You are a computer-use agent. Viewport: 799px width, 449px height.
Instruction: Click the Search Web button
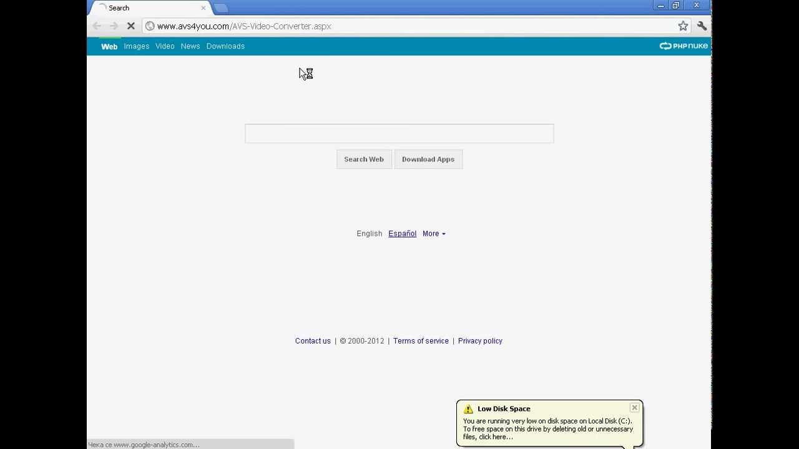364,159
